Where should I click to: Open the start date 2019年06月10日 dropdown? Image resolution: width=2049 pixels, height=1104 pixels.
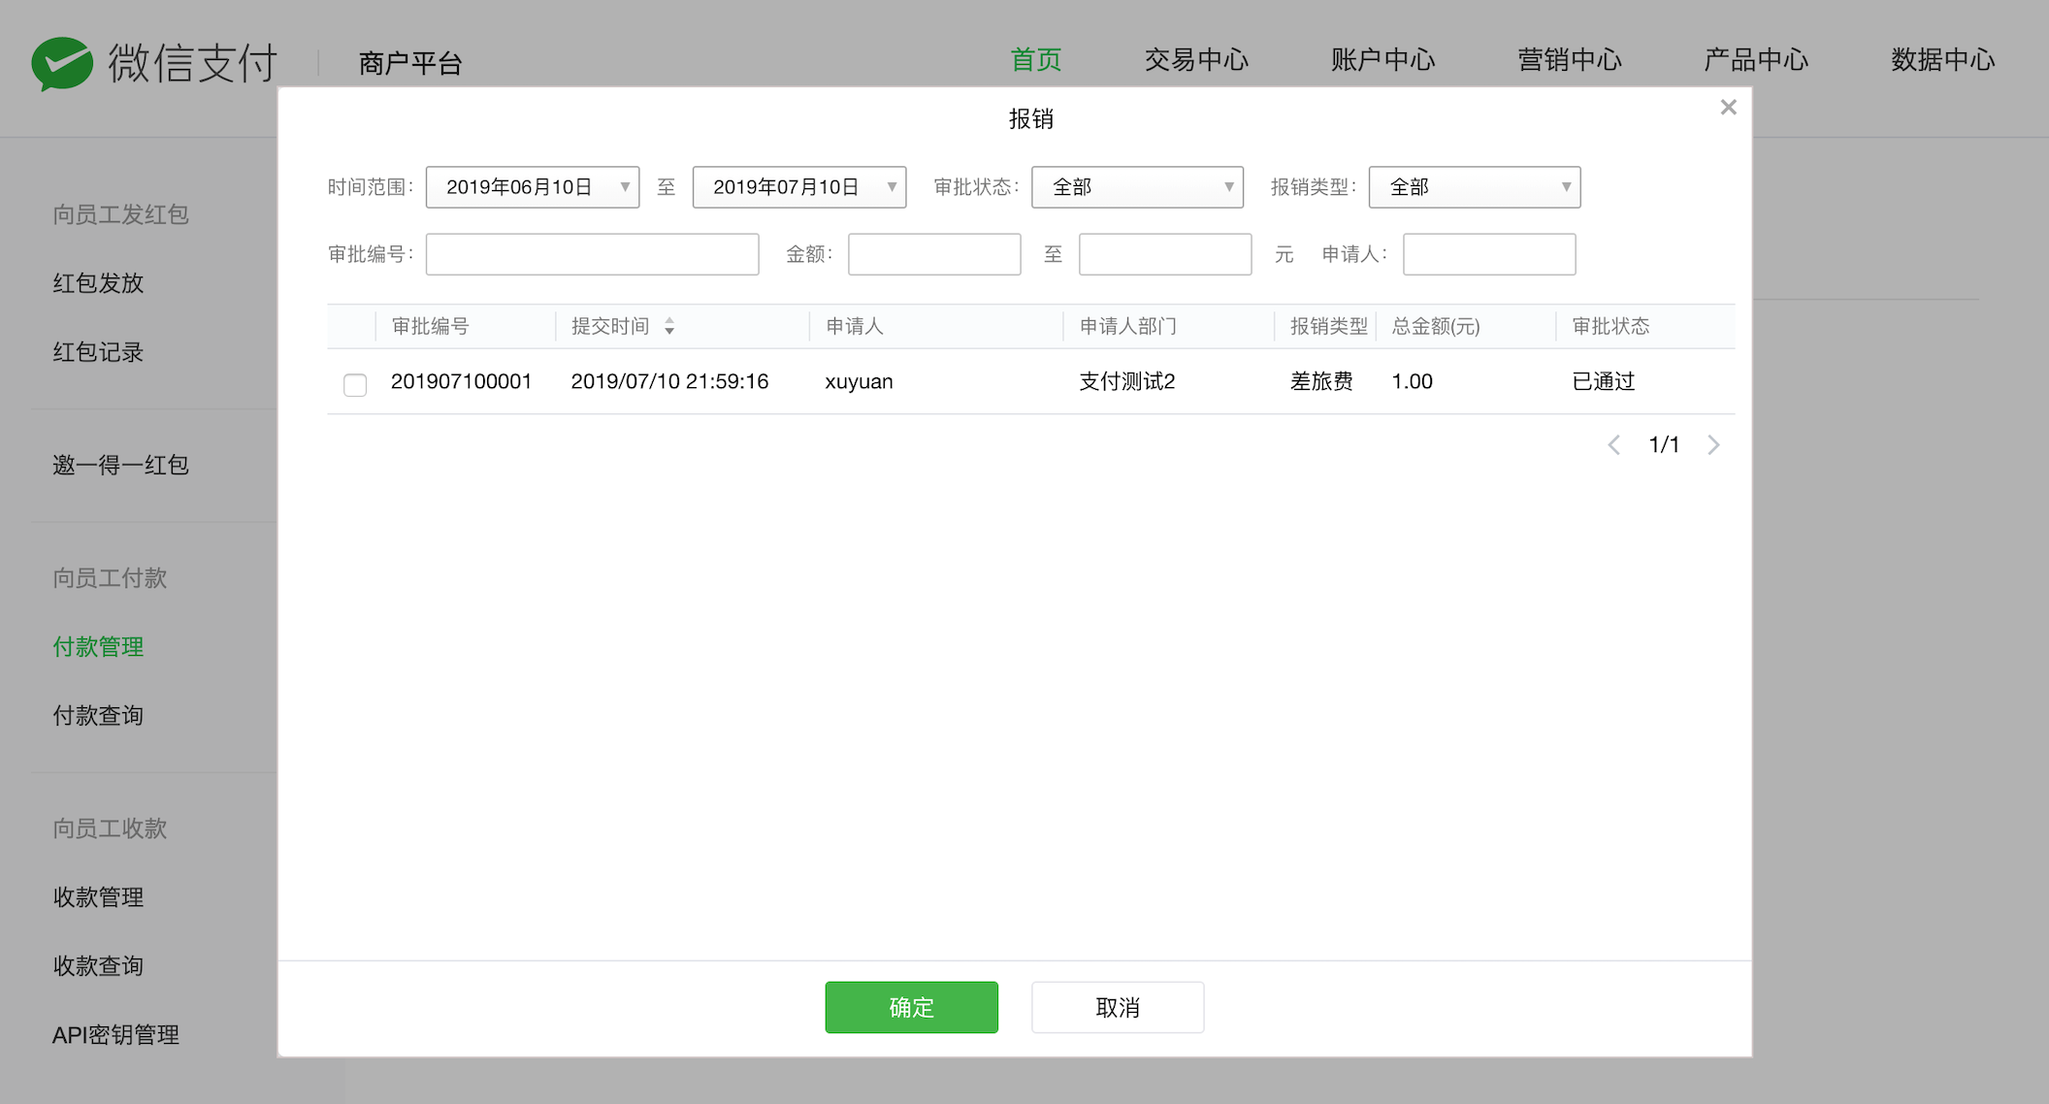533,187
